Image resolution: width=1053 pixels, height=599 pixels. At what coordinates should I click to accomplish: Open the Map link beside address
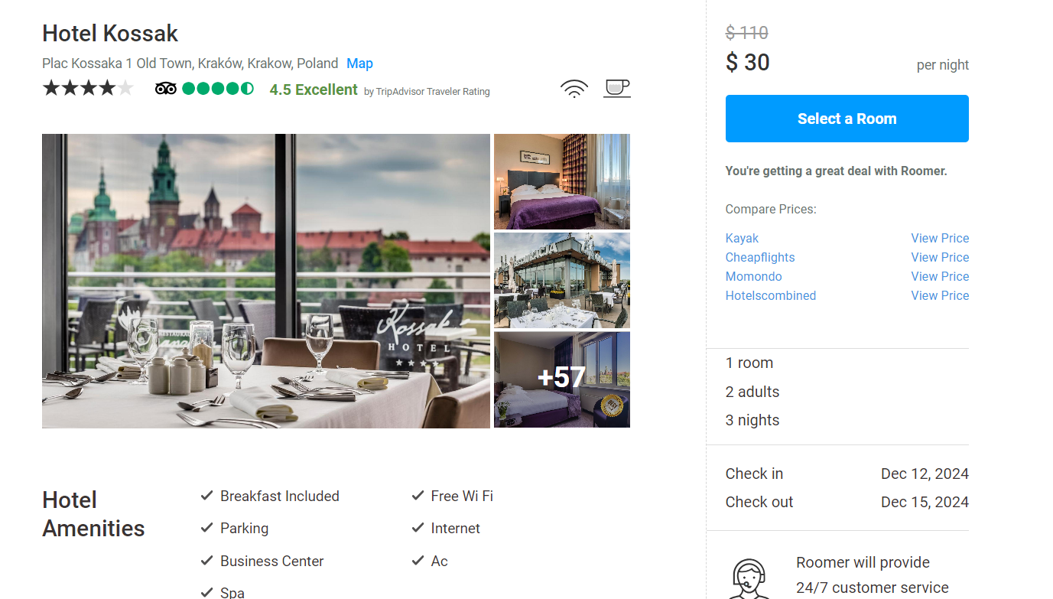click(x=359, y=63)
